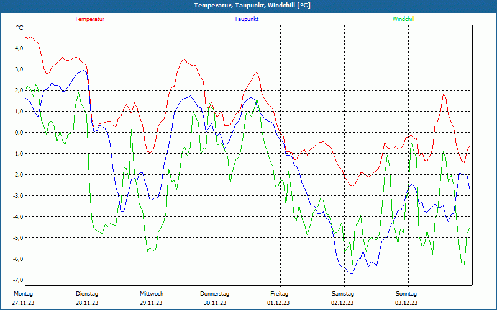Click the date 29.11.23
This screenshot has width=497, height=310.
tap(151, 303)
